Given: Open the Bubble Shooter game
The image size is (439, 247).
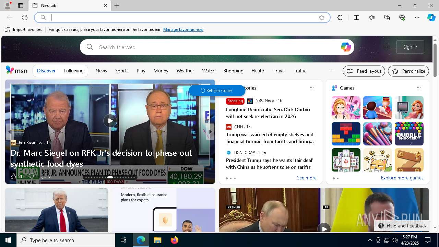Looking at the screenshot, I should 409,134.
